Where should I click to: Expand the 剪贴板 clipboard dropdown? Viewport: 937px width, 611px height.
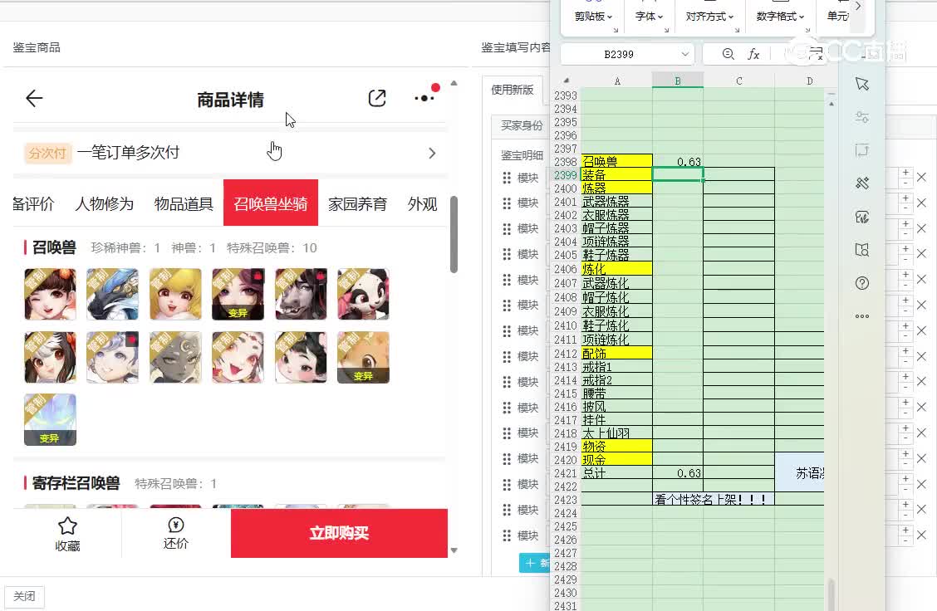pos(593,17)
